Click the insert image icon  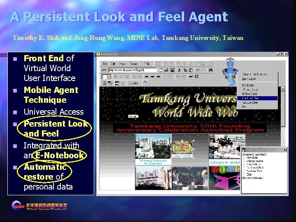[197, 76]
